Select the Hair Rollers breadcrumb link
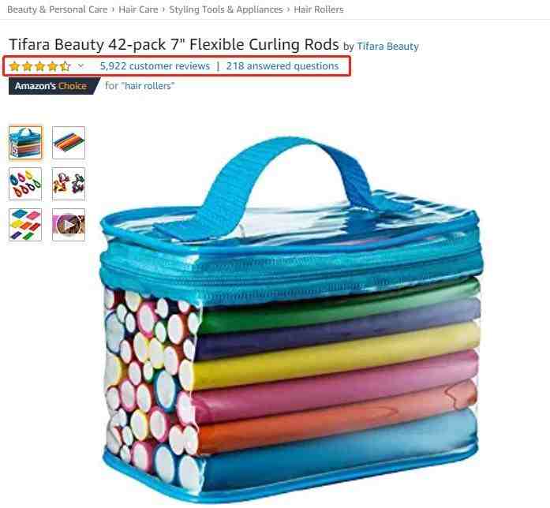This screenshot has width=550, height=508. coord(319,9)
